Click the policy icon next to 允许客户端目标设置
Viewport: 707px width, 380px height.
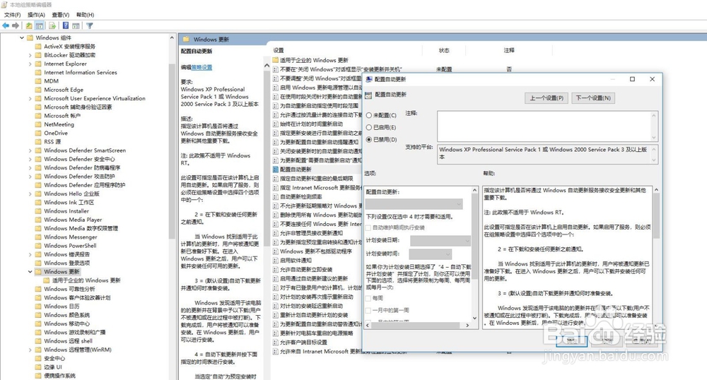point(276,342)
